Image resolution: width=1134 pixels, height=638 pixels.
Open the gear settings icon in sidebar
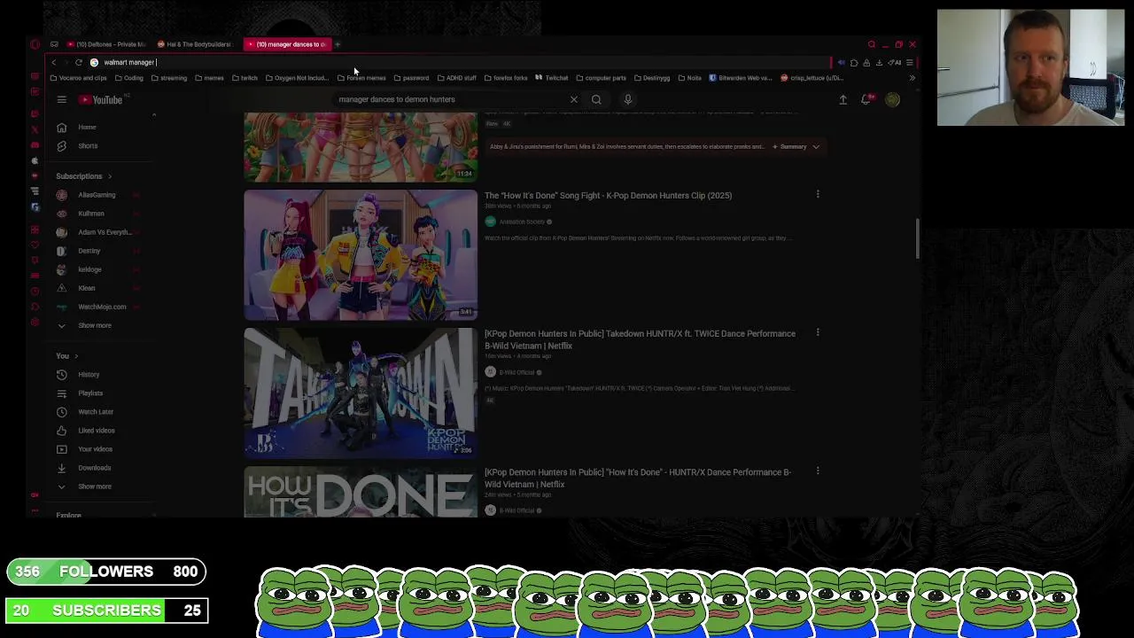(x=35, y=323)
